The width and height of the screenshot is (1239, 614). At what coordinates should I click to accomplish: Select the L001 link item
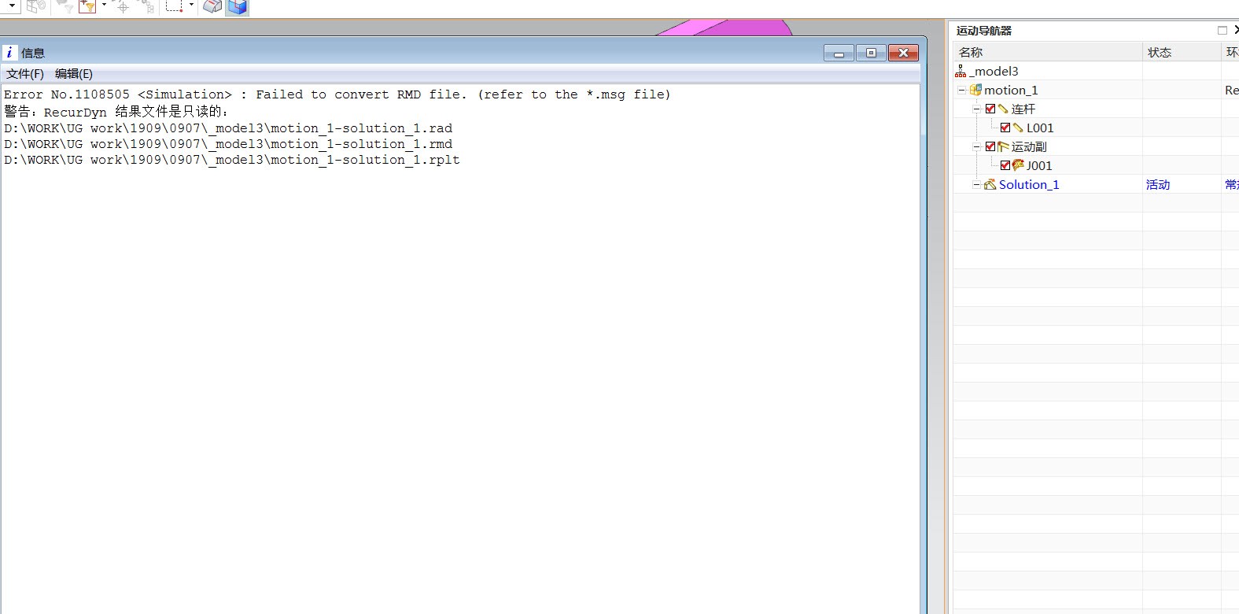tap(1040, 128)
